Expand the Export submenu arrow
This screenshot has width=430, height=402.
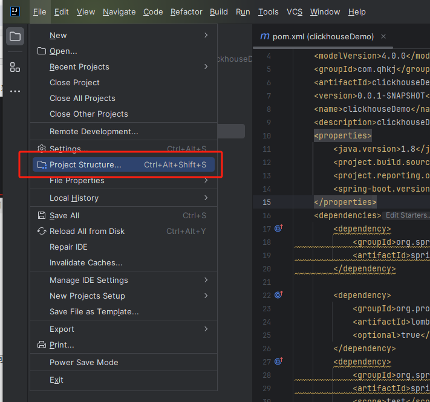pyautogui.click(x=206, y=329)
